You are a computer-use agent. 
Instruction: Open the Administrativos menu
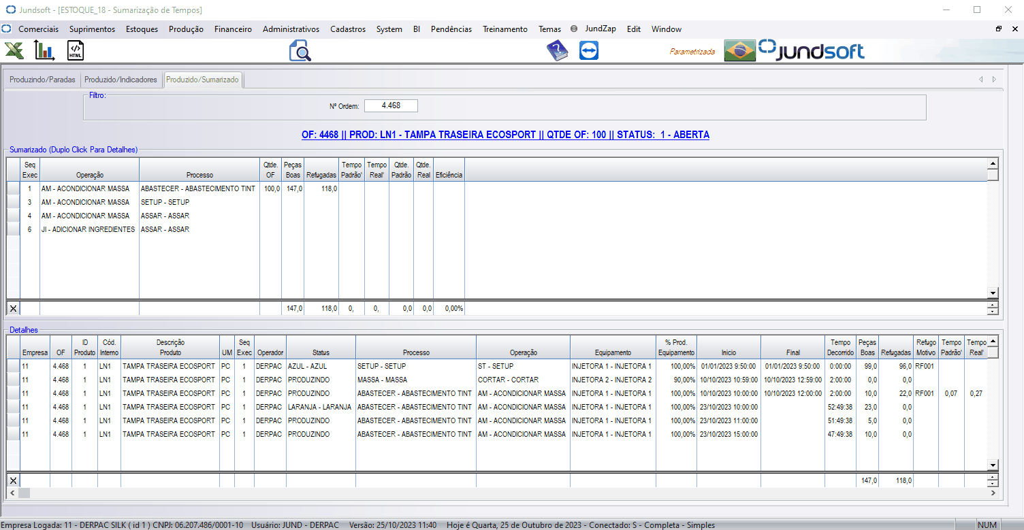[291, 29]
